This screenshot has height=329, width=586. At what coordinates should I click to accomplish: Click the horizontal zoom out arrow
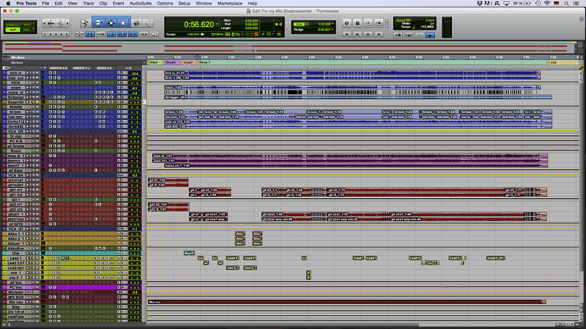coord(45,23)
